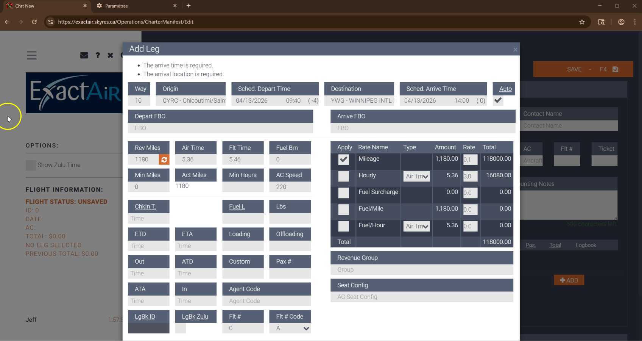Open browser profile icon
The width and height of the screenshot is (642, 341).
click(x=621, y=22)
